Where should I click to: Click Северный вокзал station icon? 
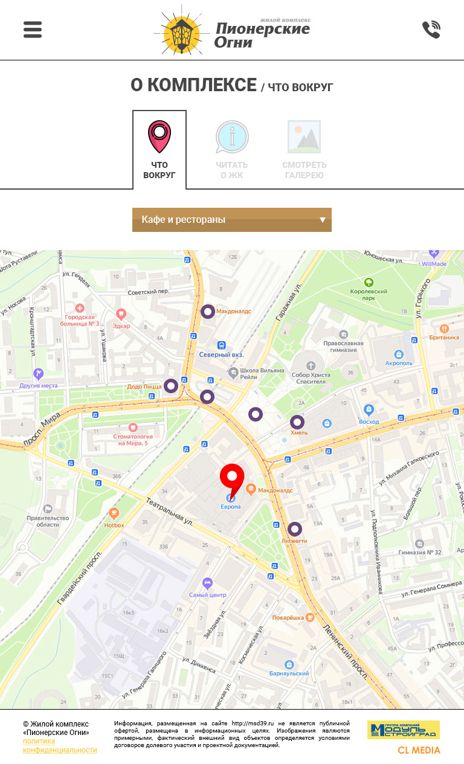(222, 346)
